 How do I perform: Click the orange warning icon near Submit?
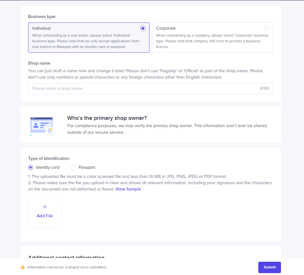22,267
